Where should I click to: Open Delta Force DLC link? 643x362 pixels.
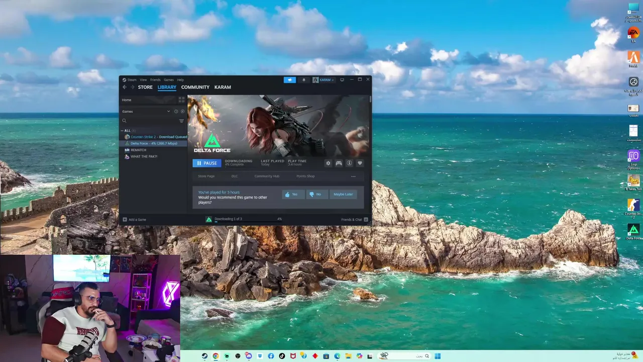coord(235,176)
